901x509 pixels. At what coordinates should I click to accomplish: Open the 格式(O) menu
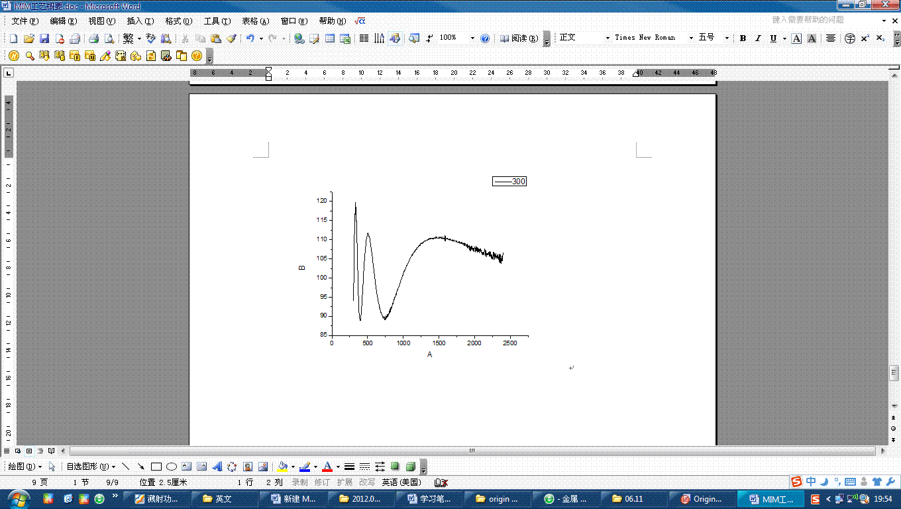click(179, 21)
